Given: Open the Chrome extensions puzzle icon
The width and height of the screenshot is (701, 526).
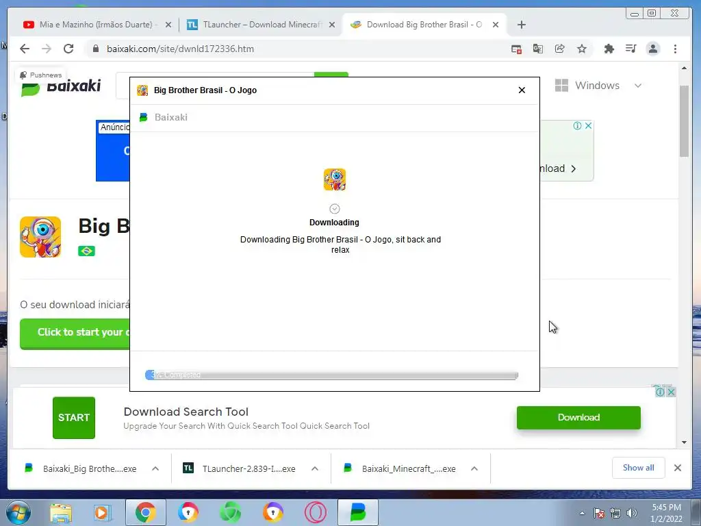Looking at the screenshot, I should tap(609, 49).
